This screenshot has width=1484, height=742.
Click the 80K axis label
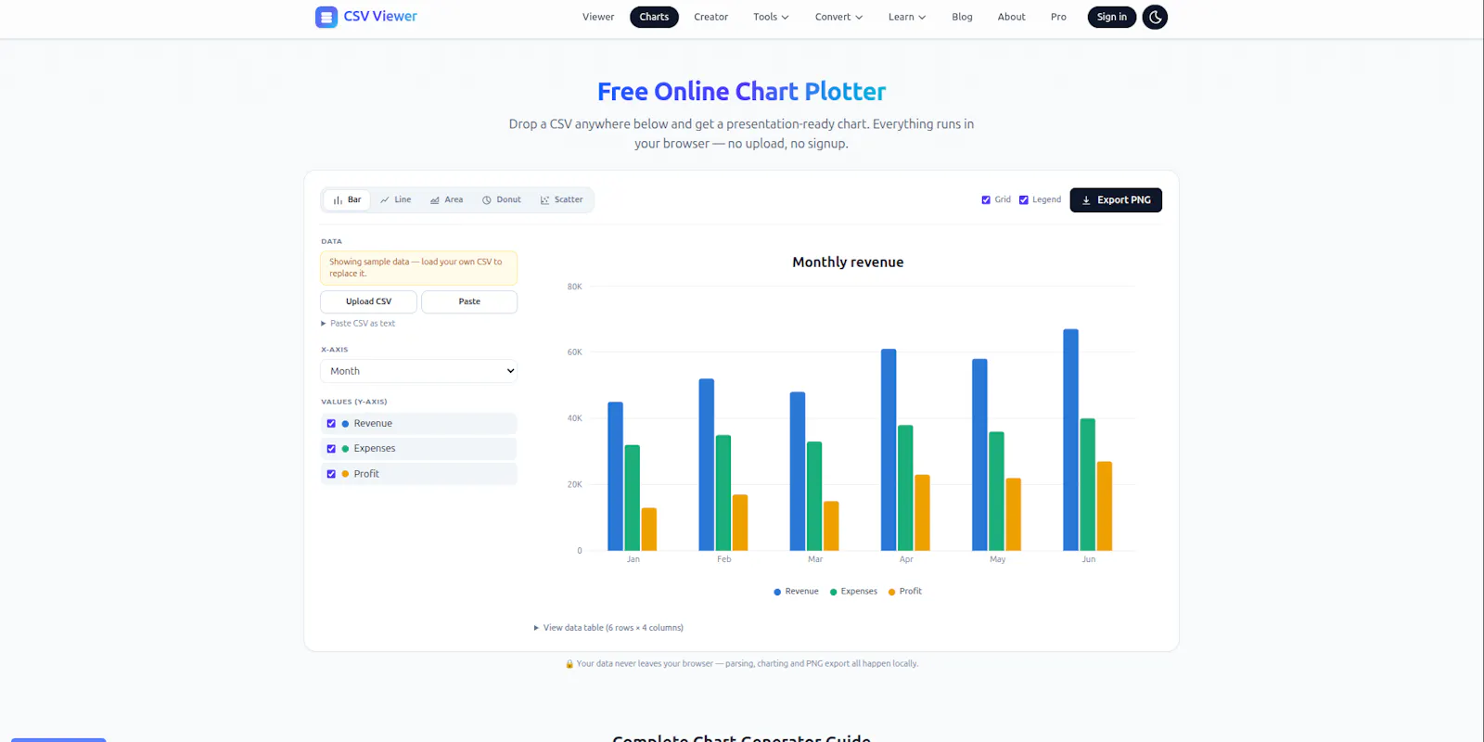point(575,287)
